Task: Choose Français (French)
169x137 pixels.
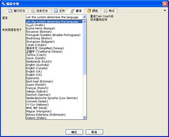Action: click(54, 88)
